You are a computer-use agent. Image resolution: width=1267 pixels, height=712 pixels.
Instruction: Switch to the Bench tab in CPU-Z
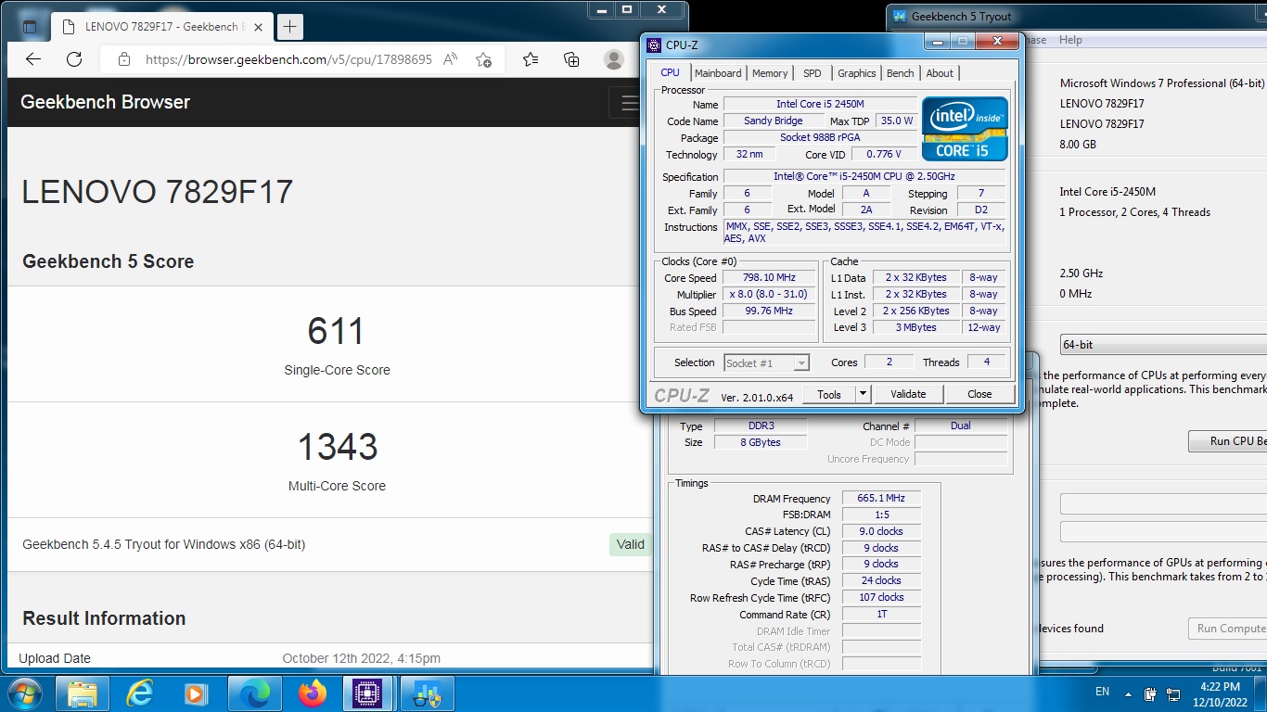click(x=901, y=73)
